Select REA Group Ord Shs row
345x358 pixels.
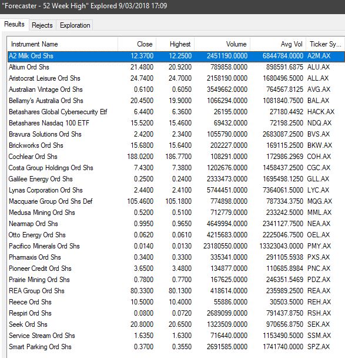tap(176, 291)
